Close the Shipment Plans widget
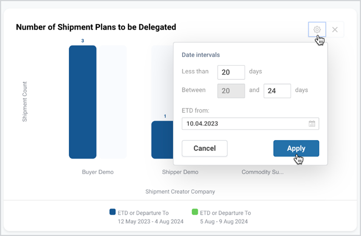This screenshot has width=361, height=236. click(x=335, y=30)
